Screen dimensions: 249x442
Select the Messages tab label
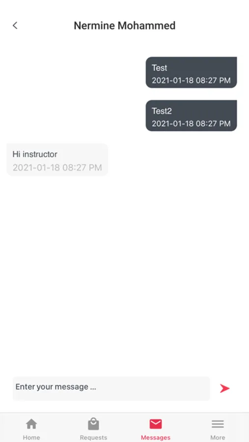(156, 438)
